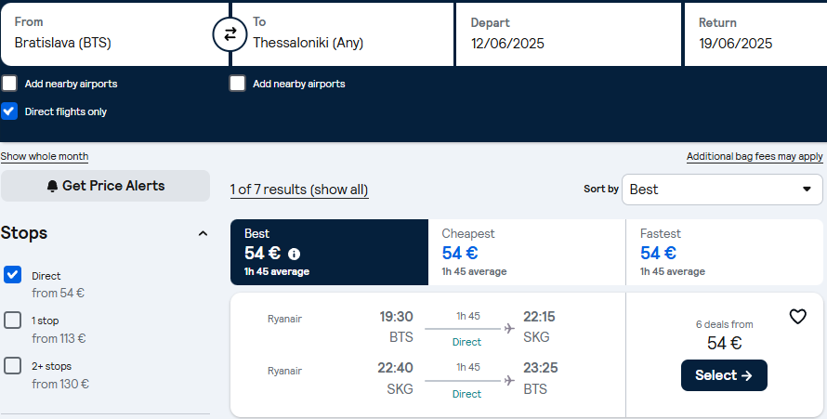Enable nearby airports for Thessaloniki destination
This screenshot has height=419, width=827.
tap(237, 84)
